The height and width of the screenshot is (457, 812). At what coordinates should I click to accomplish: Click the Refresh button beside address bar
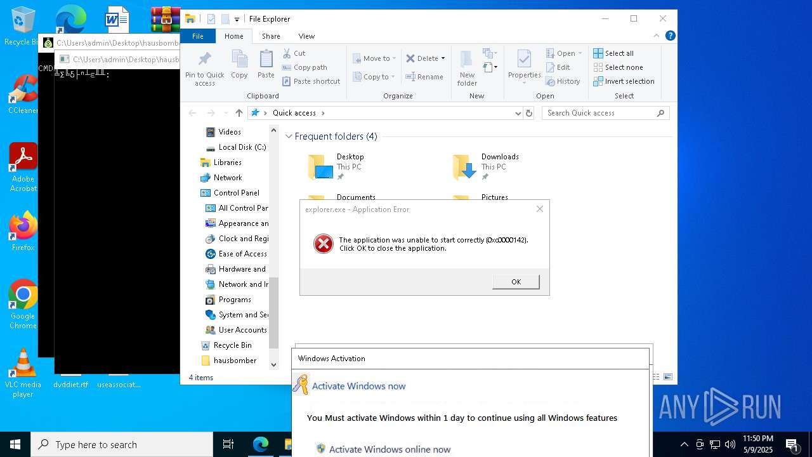[529, 113]
